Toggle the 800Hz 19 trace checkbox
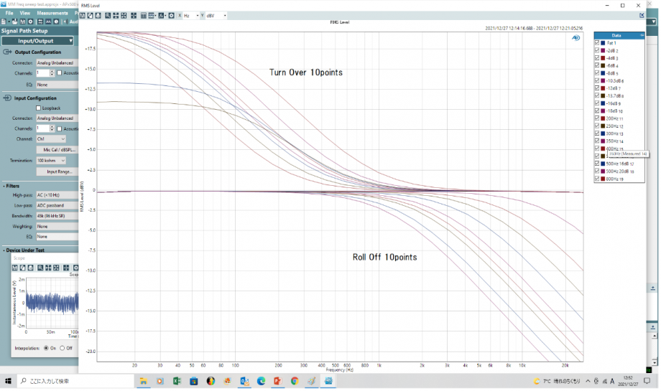The width and height of the screenshot is (661, 391). [597, 179]
